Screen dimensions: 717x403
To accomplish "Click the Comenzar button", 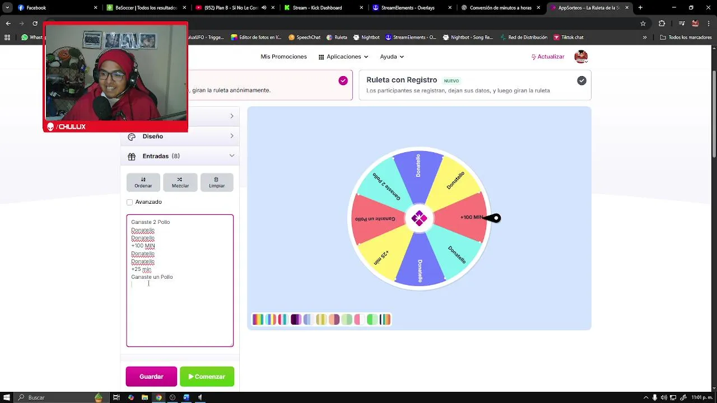I will [x=207, y=377].
